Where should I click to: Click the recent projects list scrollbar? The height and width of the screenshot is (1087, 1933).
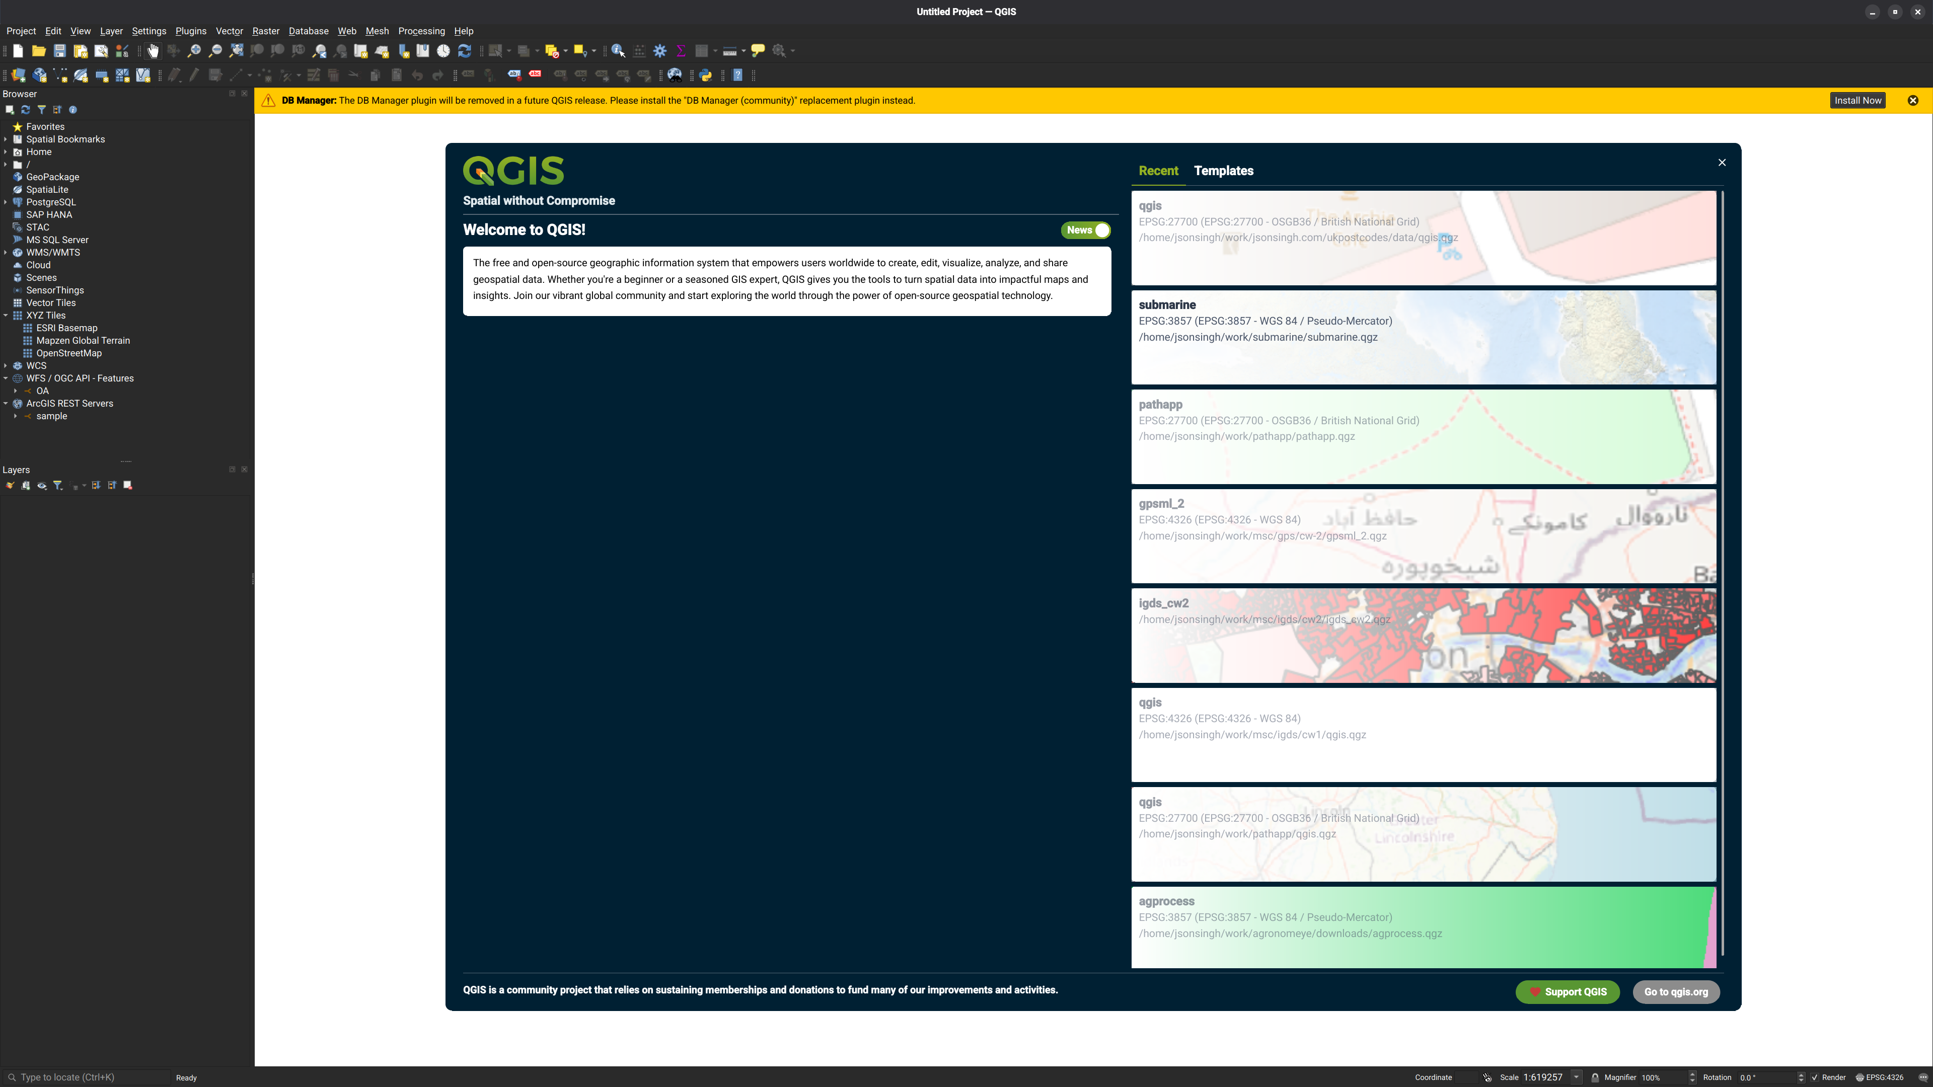(x=1722, y=573)
